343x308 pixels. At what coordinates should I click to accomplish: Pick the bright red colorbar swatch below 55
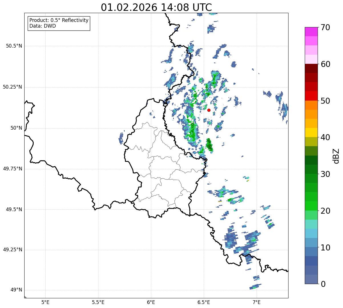click(311, 96)
